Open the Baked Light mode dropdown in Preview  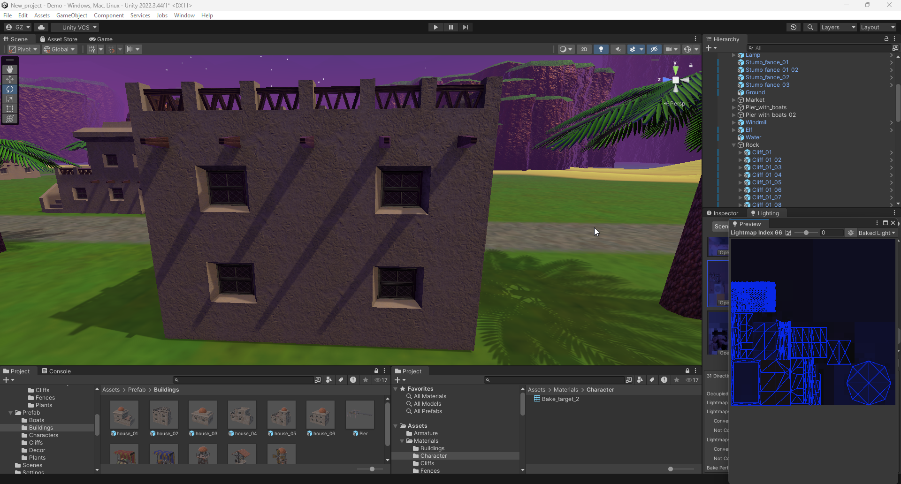pyautogui.click(x=876, y=233)
